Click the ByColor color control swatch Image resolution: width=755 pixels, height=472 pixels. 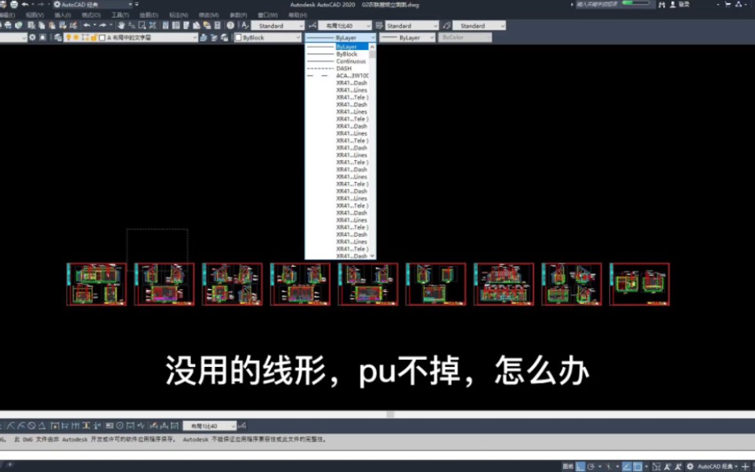(462, 37)
